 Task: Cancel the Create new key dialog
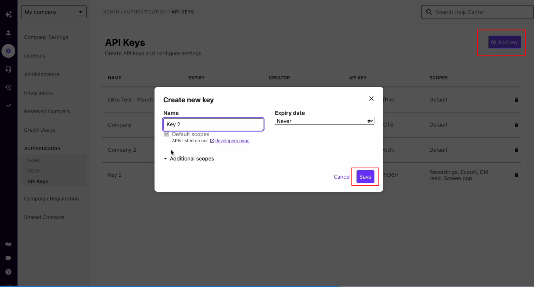[342, 177]
